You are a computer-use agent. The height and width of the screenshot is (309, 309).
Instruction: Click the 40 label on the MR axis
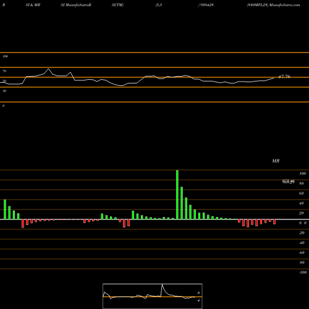302,203
